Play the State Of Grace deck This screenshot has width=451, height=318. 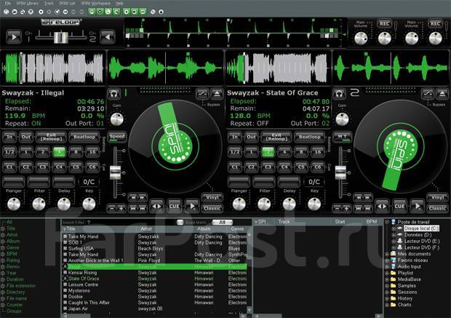(x=418, y=206)
